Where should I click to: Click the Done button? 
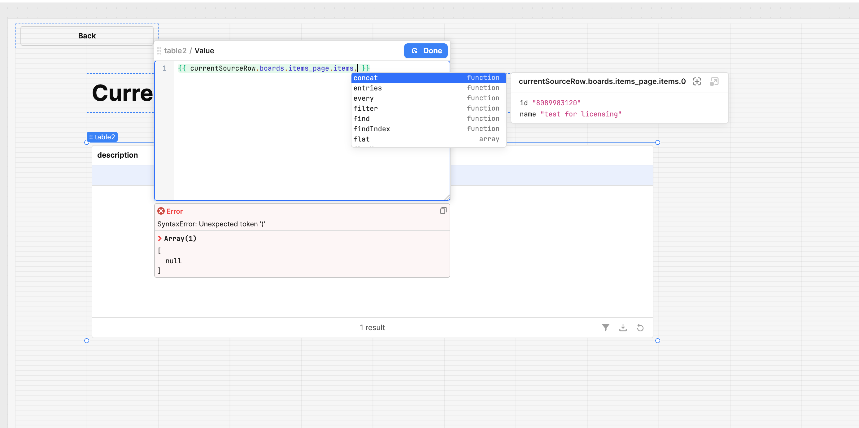tap(425, 51)
